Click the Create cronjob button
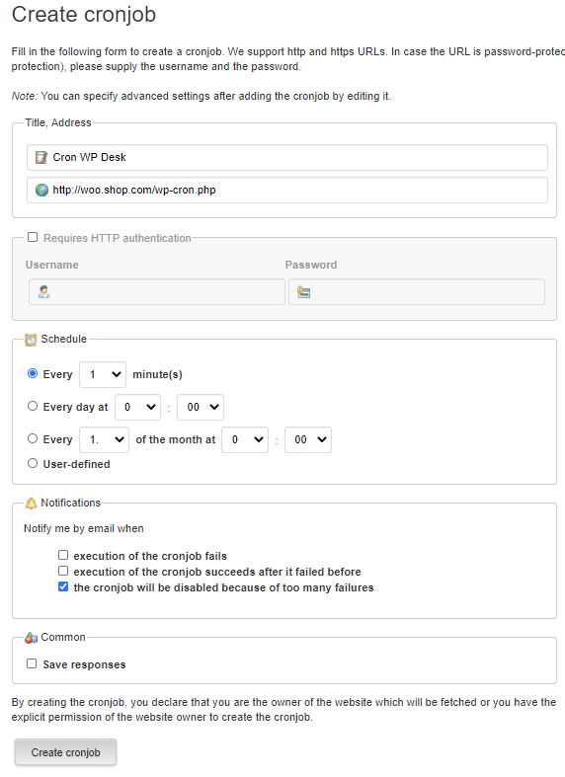Screen dimensions: 565x777 pyautogui.click(x=65, y=752)
